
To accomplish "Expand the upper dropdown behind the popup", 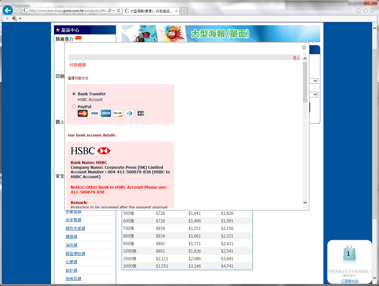I will tap(315, 81).
